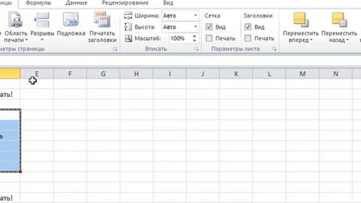Image resolution: width=361 pixels, height=203 pixels.
Task: Expand Переместить назад dropdown arrow
Action: coord(347,40)
